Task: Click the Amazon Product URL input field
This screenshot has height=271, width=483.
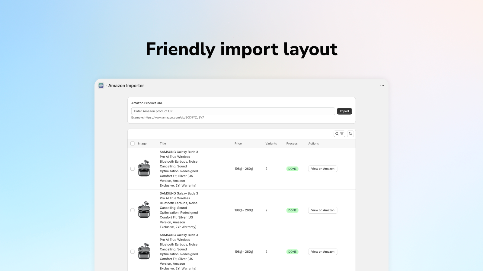Action: click(x=233, y=111)
